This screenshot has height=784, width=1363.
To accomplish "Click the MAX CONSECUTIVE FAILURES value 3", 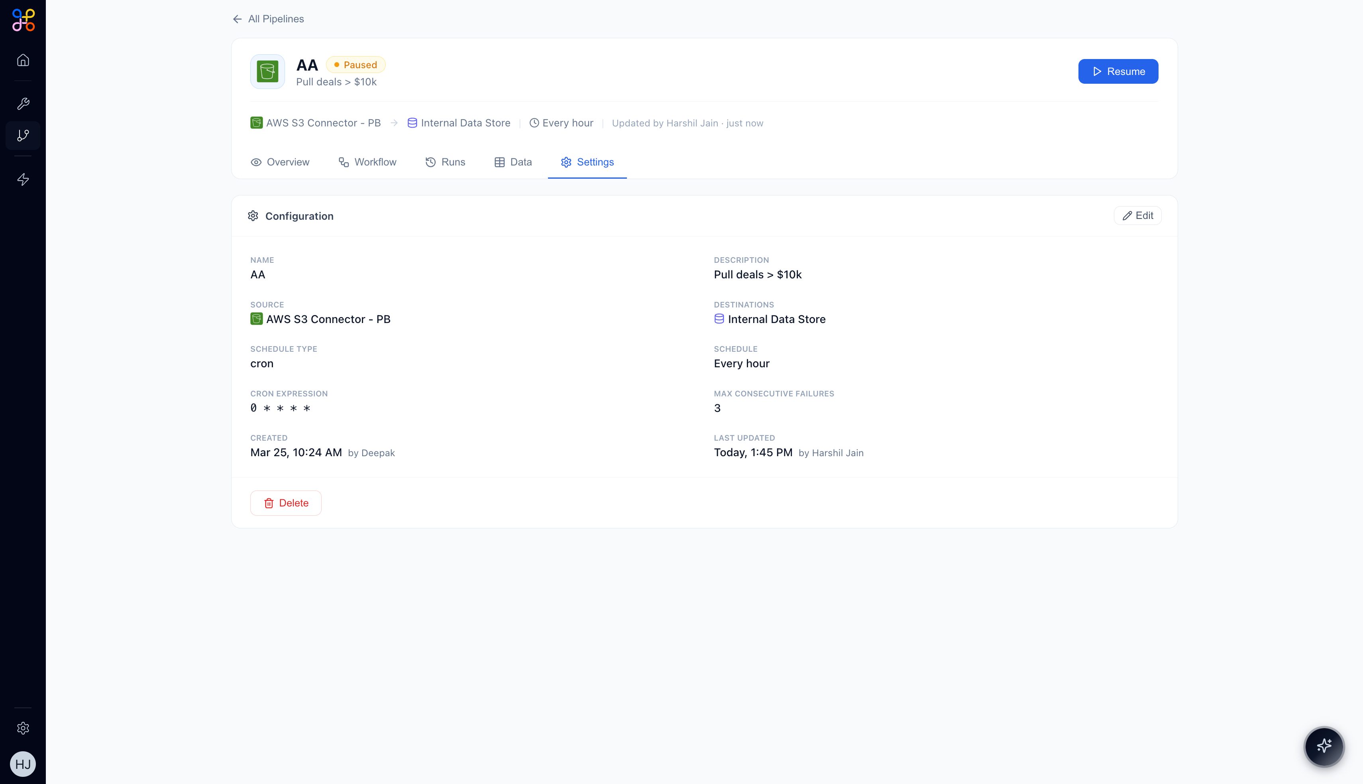I will click(x=717, y=408).
